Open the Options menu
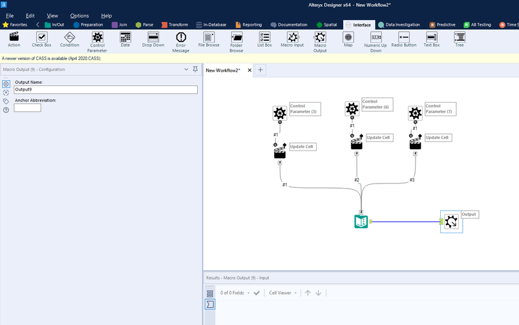 79,16
